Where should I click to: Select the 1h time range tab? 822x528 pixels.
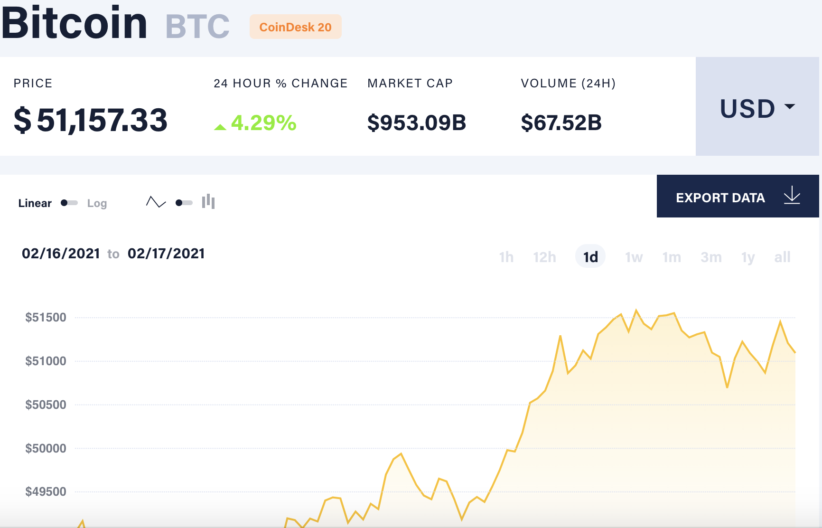point(506,257)
